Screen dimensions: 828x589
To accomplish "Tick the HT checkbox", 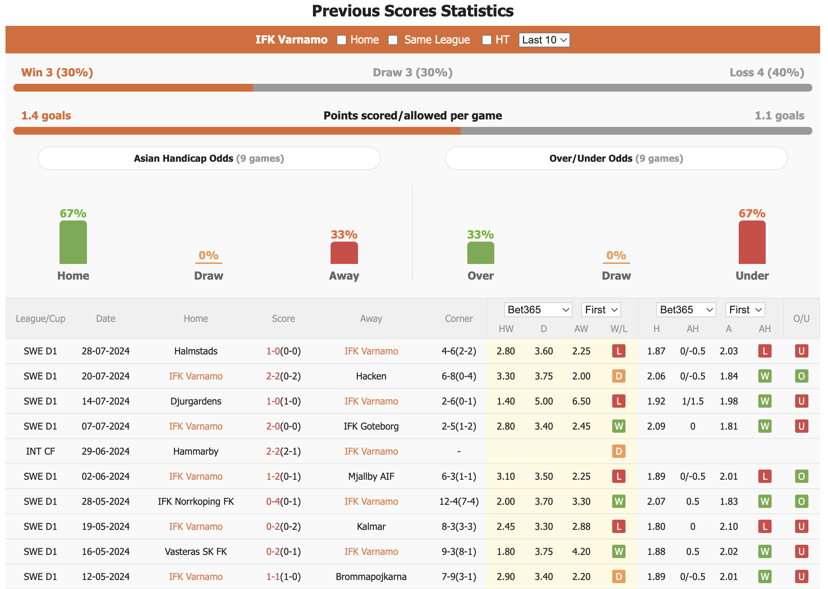I will 487,40.
